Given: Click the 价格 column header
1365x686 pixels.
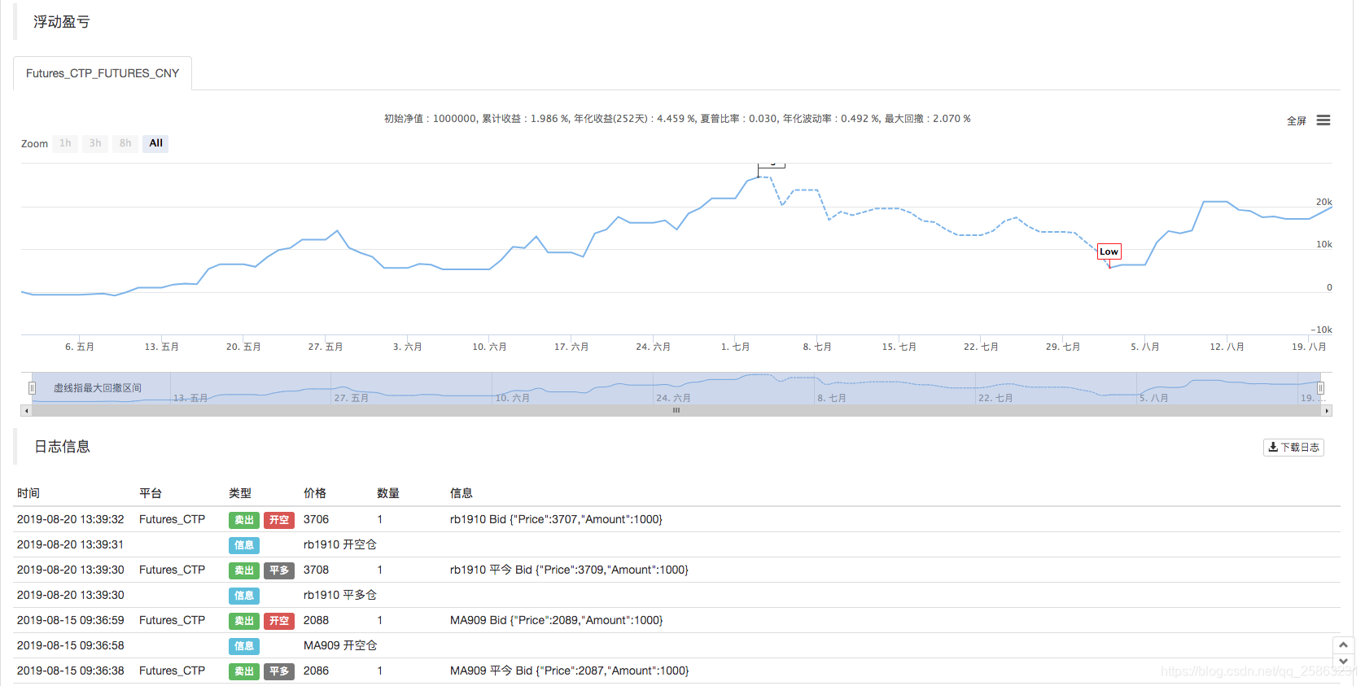Looking at the screenshot, I should pos(315,493).
